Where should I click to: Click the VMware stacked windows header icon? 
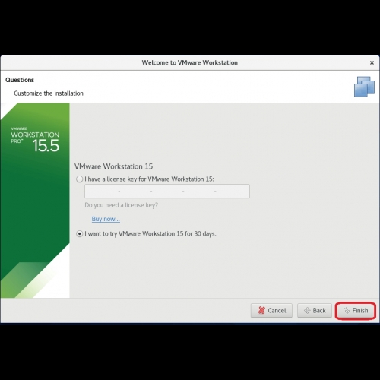(x=364, y=87)
